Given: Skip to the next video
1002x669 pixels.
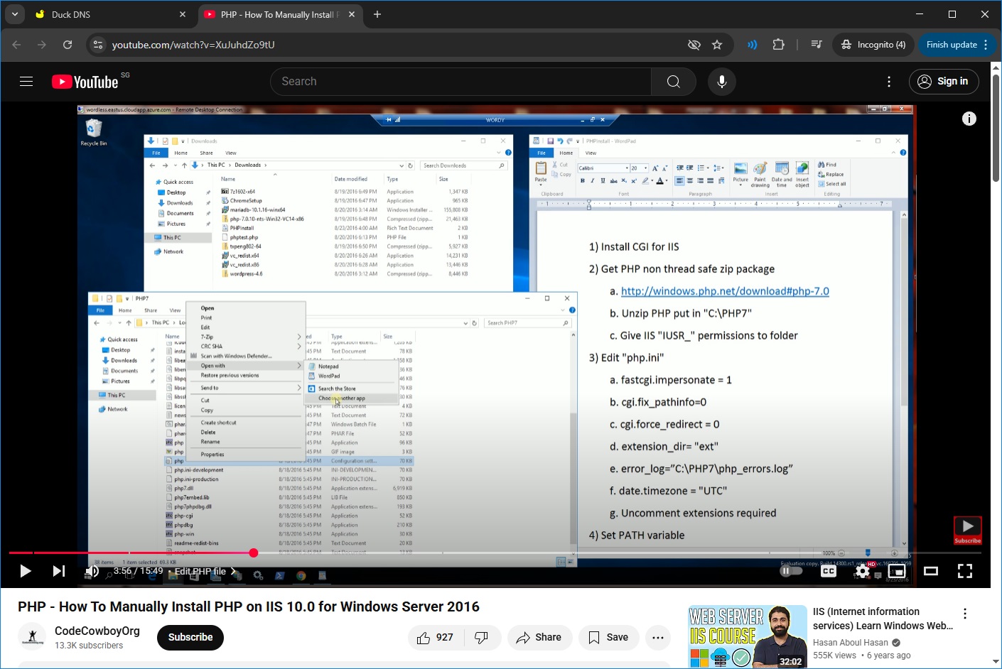Looking at the screenshot, I should coord(59,571).
